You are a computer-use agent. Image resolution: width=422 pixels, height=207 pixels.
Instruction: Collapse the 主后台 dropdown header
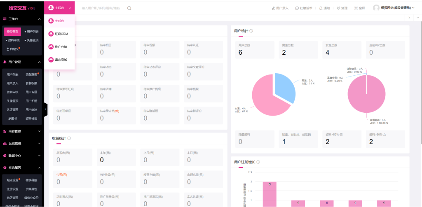coord(59,8)
